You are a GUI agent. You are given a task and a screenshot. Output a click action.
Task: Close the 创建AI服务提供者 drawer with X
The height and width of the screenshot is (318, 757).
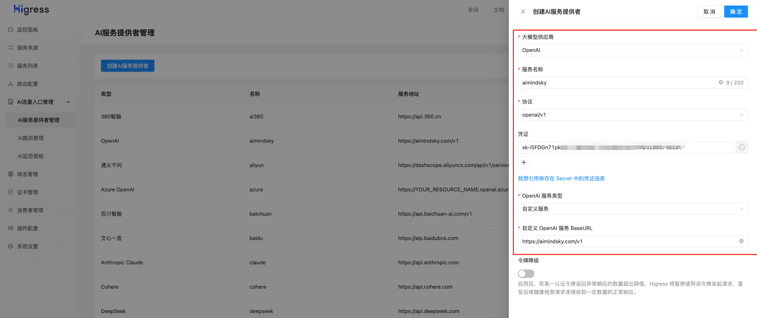(x=523, y=12)
